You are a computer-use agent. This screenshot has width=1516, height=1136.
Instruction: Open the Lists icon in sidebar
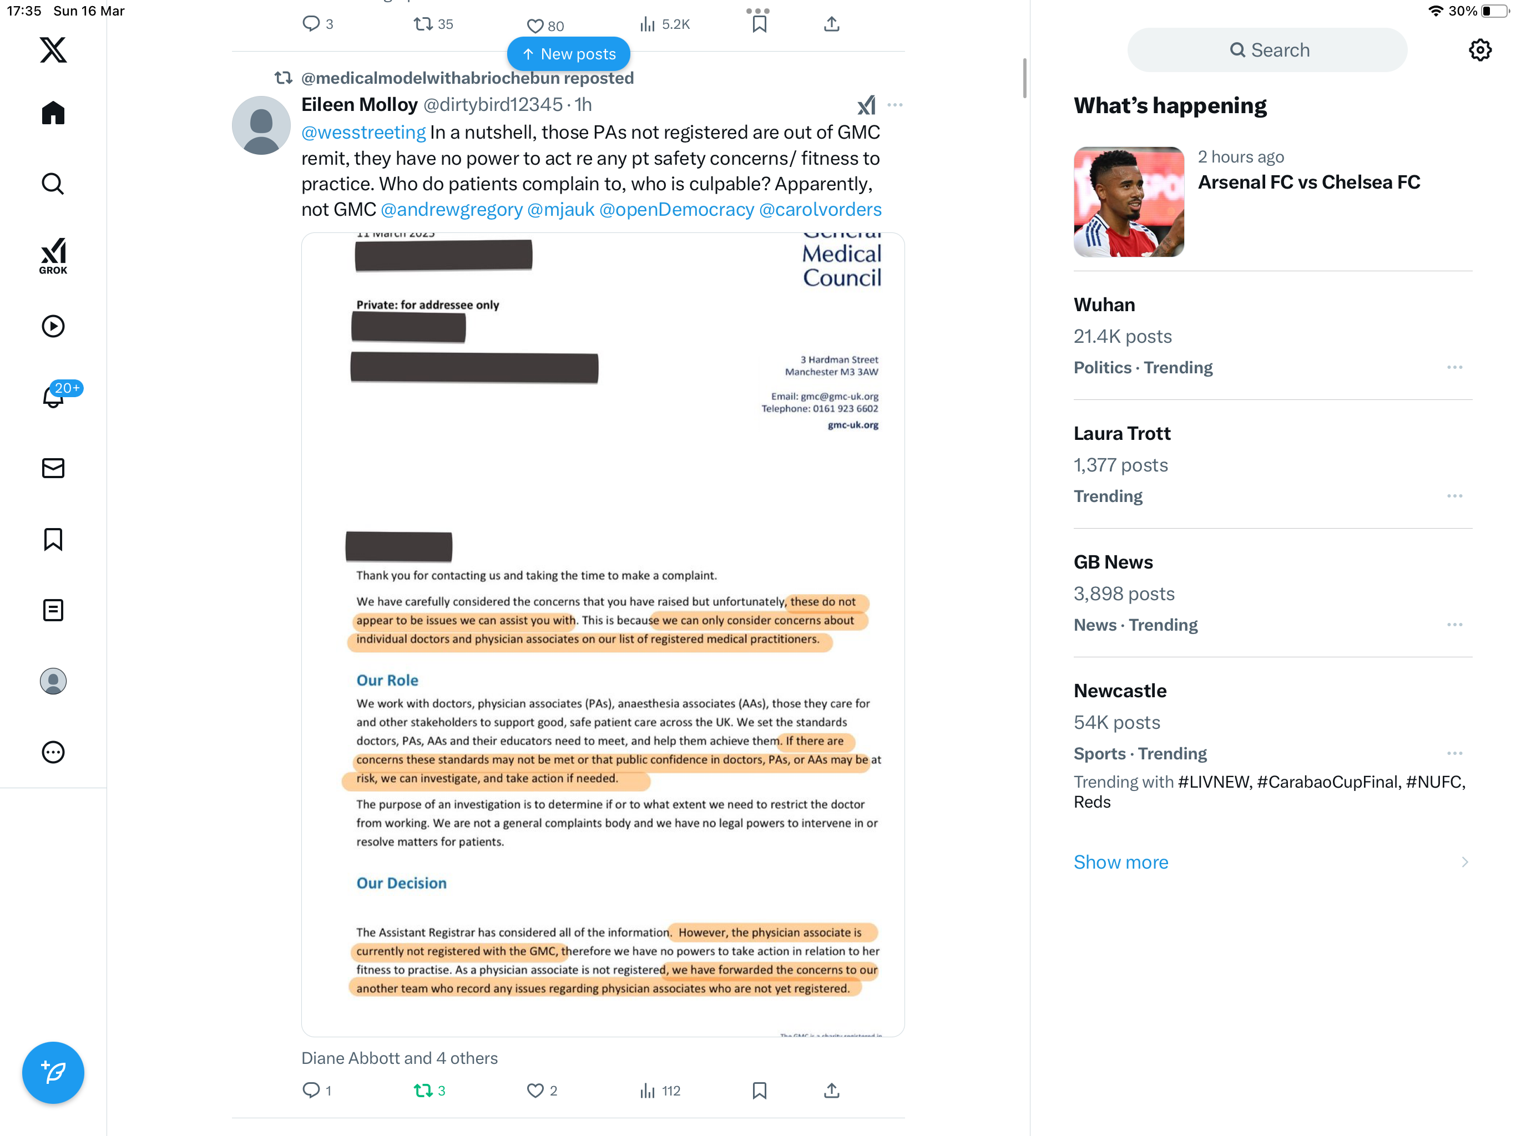coord(53,610)
